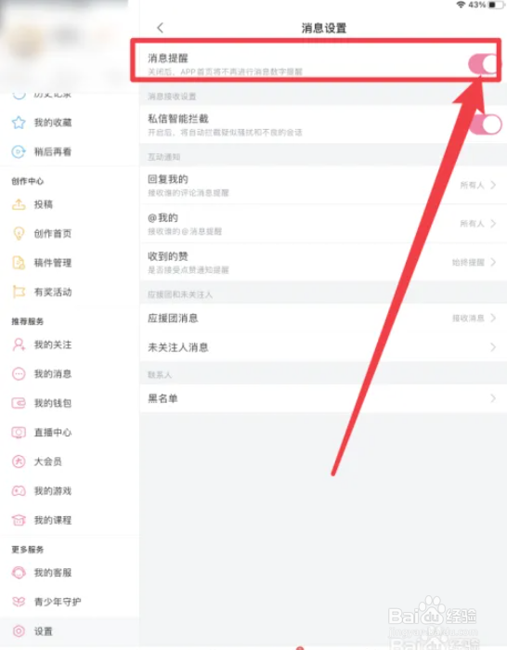Open 收到的赞 setting row
The width and height of the screenshot is (507, 650).
point(323,262)
